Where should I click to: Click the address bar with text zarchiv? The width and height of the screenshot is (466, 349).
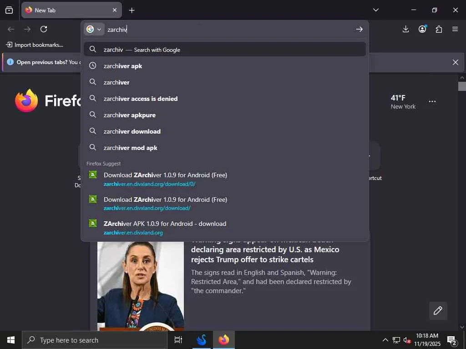coord(229,30)
